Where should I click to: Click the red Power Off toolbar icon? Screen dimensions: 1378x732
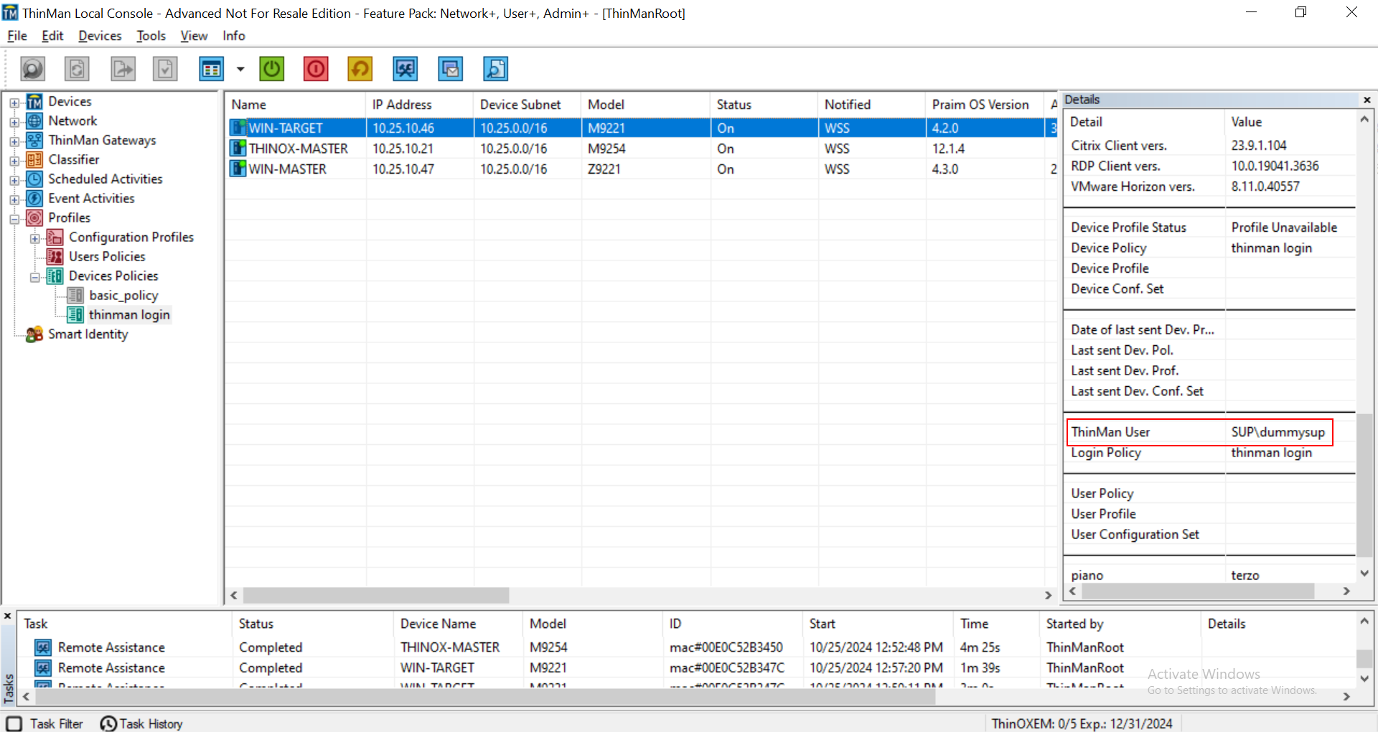pyautogui.click(x=316, y=69)
